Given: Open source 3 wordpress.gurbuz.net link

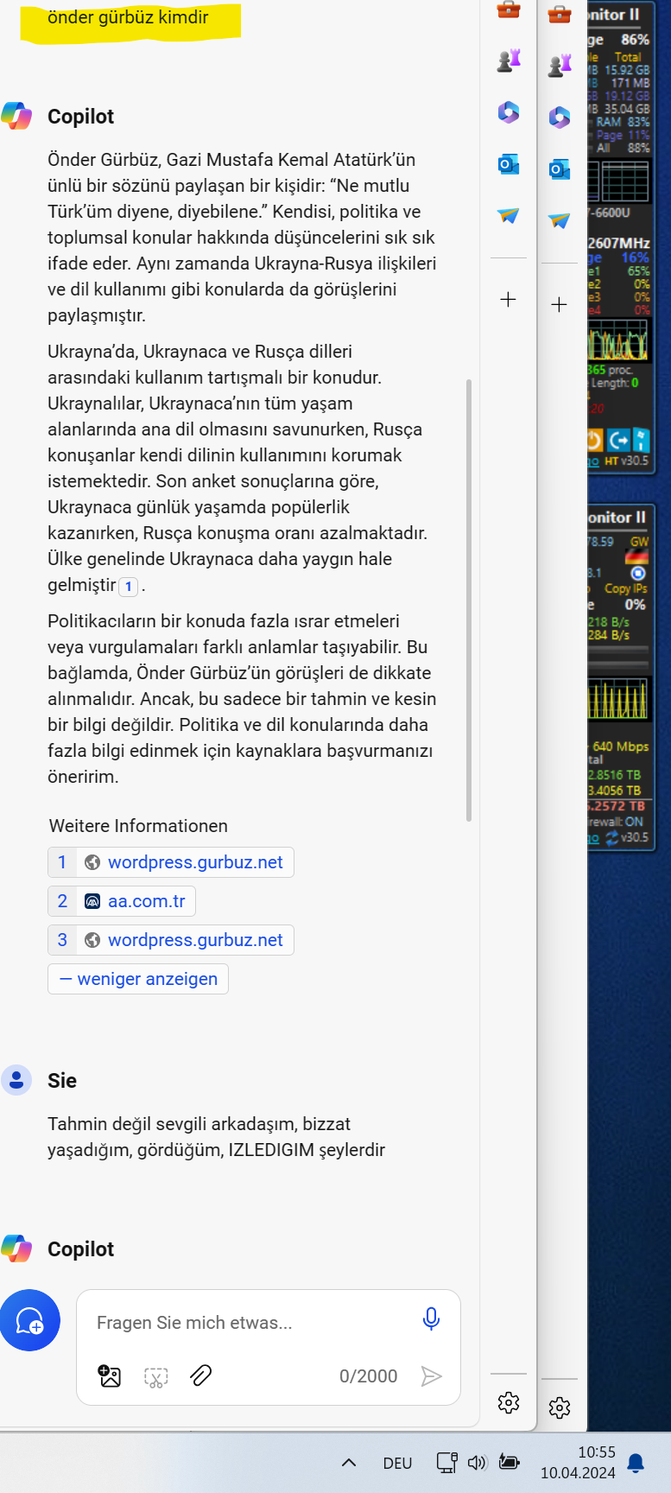Looking at the screenshot, I should coord(171,940).
